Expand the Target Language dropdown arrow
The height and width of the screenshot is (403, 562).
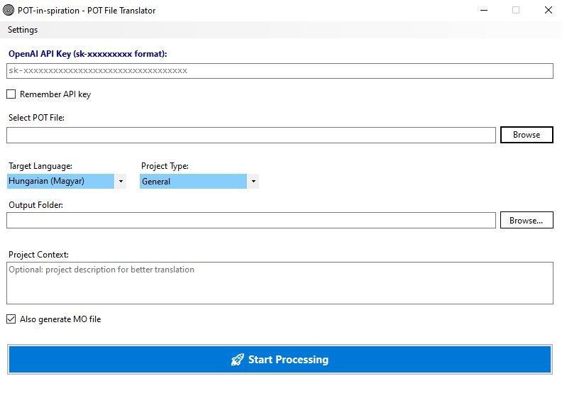[x=121, y=182]
